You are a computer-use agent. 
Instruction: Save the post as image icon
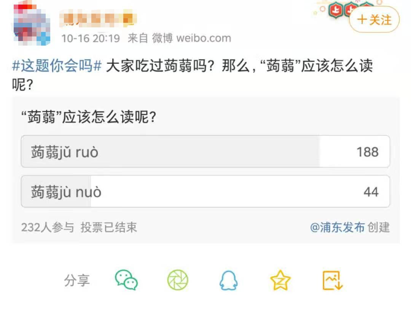tap(333, 281)
